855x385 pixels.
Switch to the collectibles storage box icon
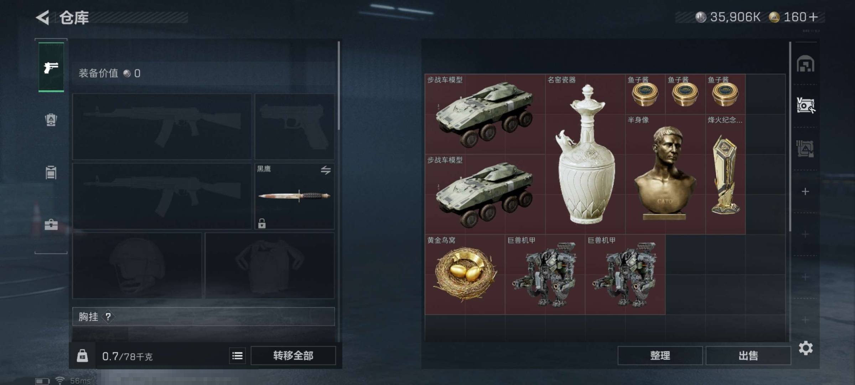coord(806,106)
